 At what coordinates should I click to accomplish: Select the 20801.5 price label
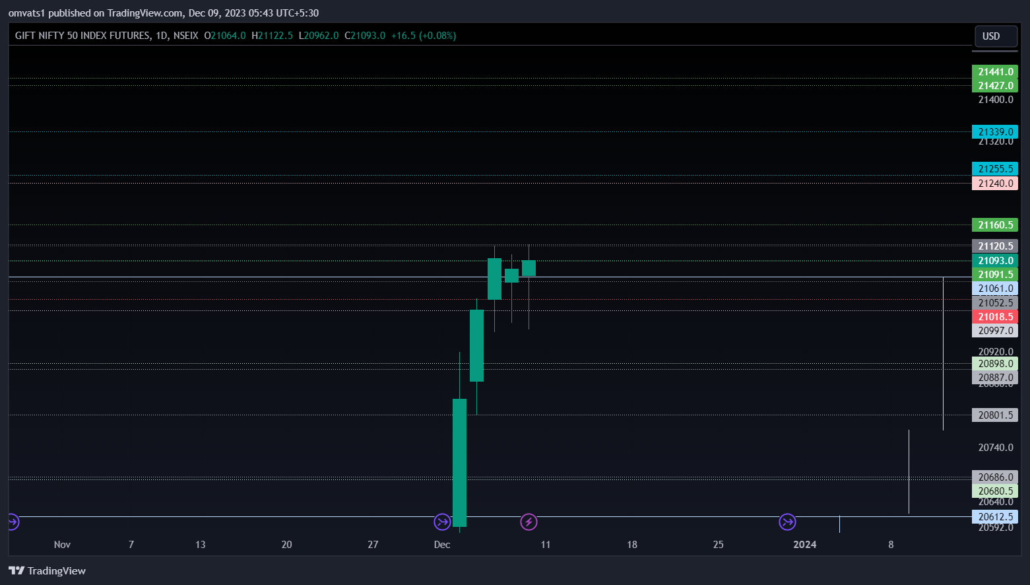pos(995,415)
